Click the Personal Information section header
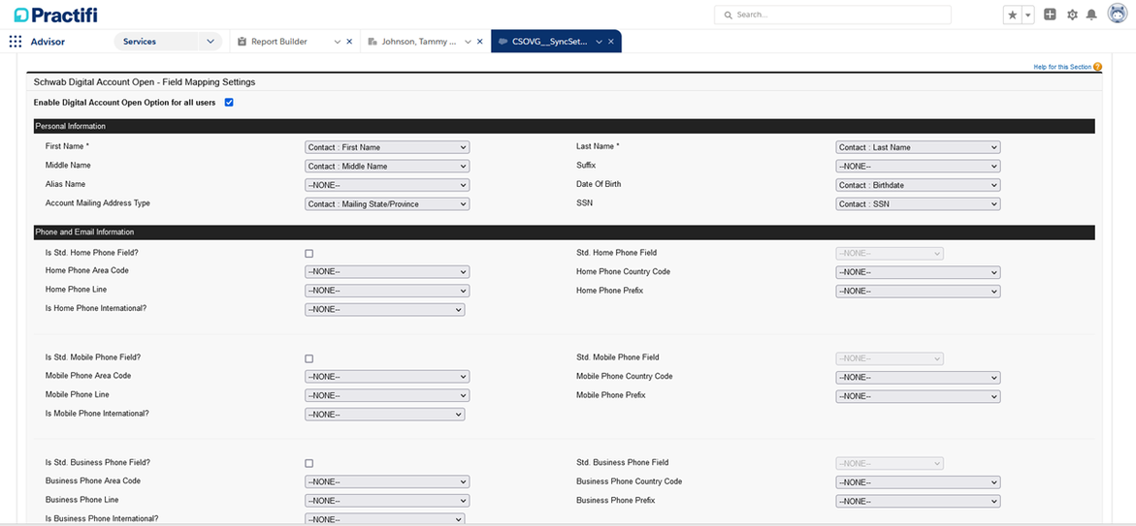This screenshot has width=1136, height=526. point(564,126)
